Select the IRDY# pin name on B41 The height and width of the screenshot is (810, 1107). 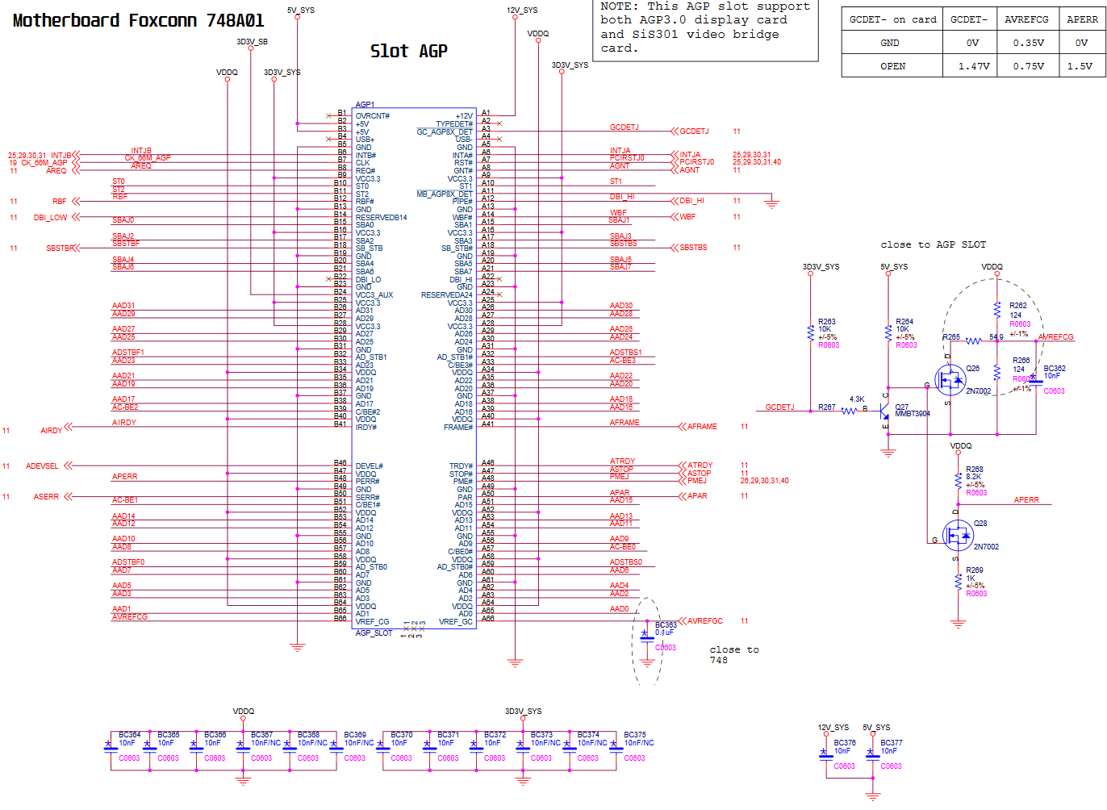[x=366, y=428]
